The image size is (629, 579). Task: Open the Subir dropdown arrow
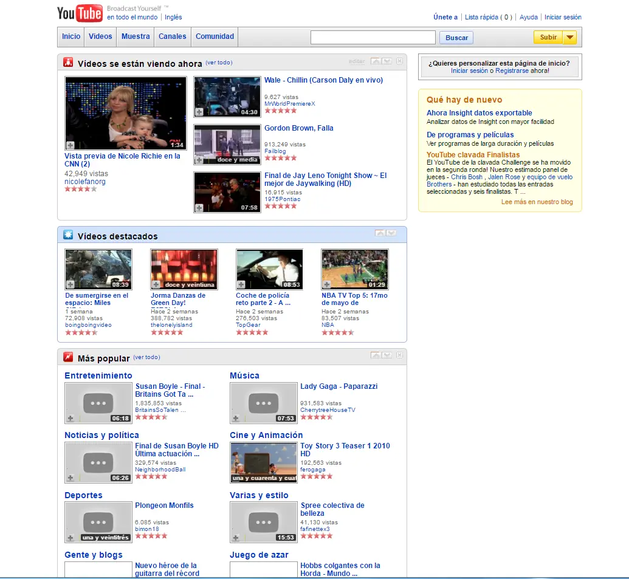coord(569,37)
